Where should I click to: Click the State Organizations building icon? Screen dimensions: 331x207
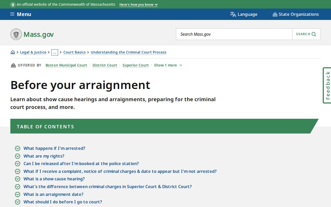click(275, 14)
